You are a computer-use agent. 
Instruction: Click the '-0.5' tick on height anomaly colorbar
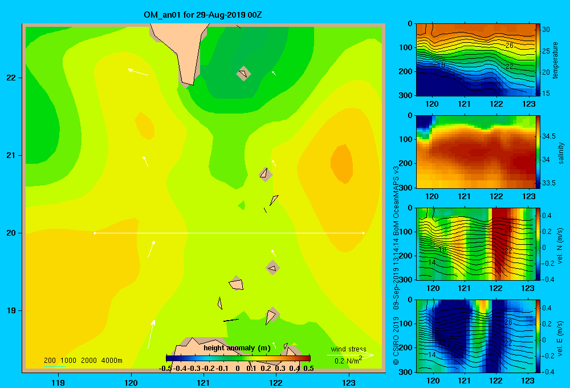(x=165, y=369)
